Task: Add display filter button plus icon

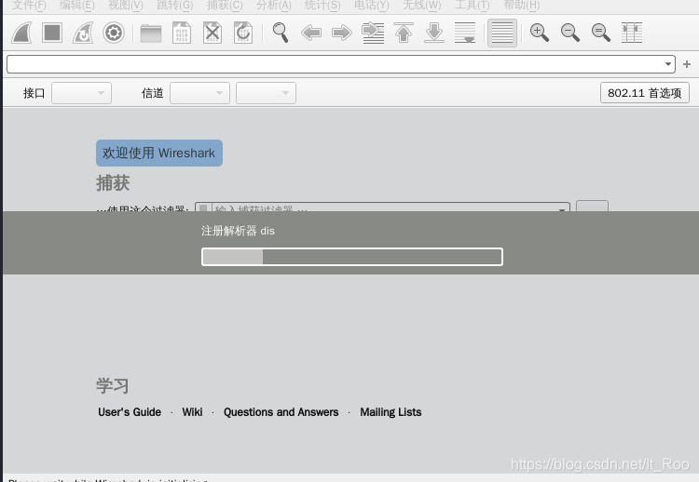Action: 687,64
